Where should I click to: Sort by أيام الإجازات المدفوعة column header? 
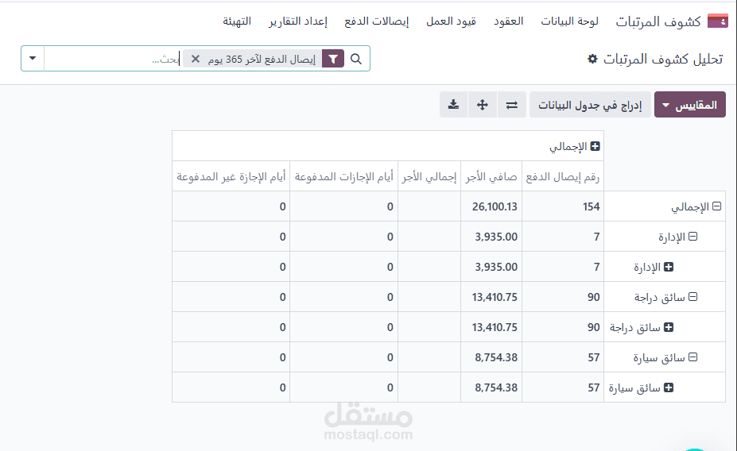344,176
